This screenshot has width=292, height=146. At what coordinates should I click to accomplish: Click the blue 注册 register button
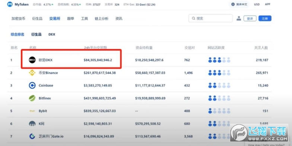(x=265, y=19)
